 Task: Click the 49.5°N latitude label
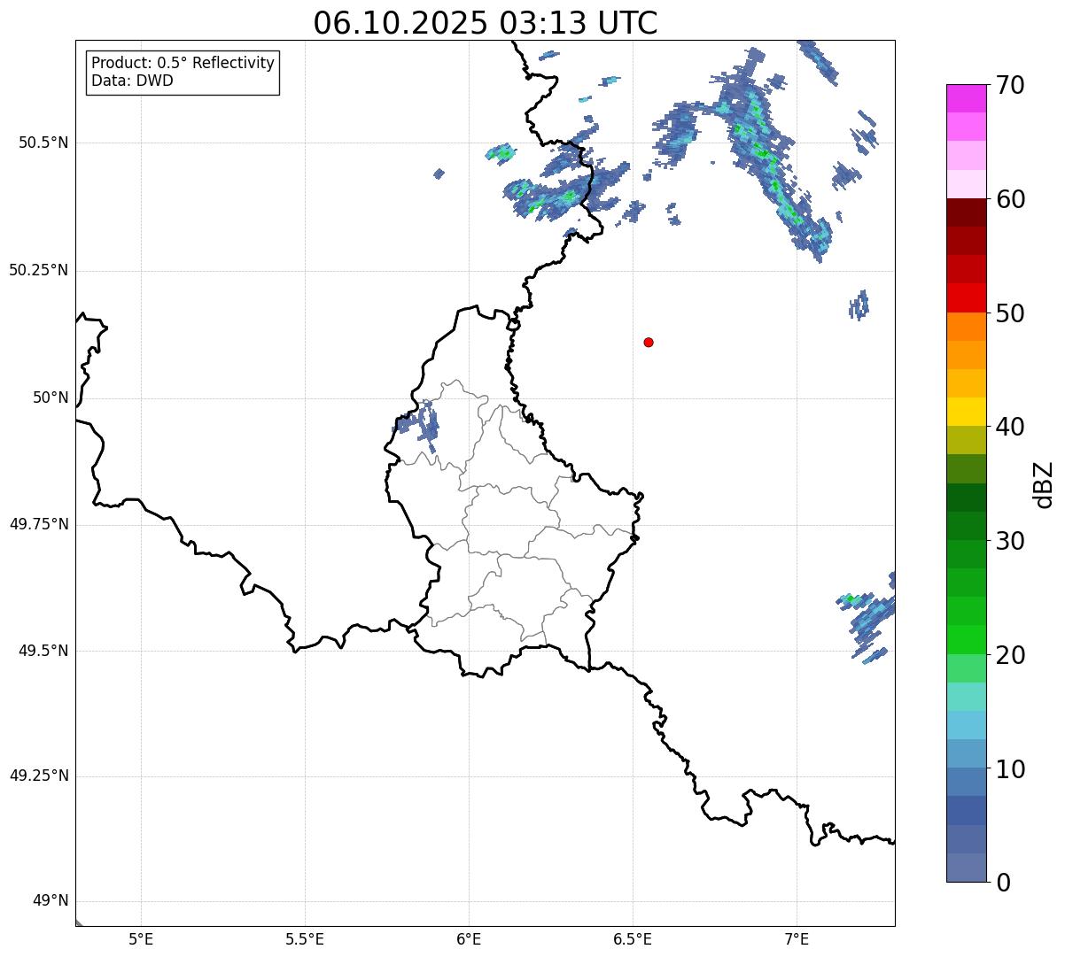click(x=43, y=651)
